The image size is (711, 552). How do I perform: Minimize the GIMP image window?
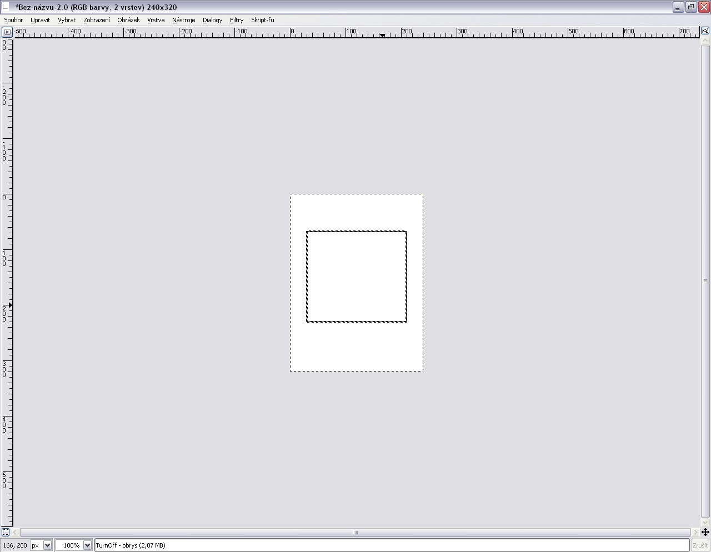pyautogui.click(x=678, y=7)
